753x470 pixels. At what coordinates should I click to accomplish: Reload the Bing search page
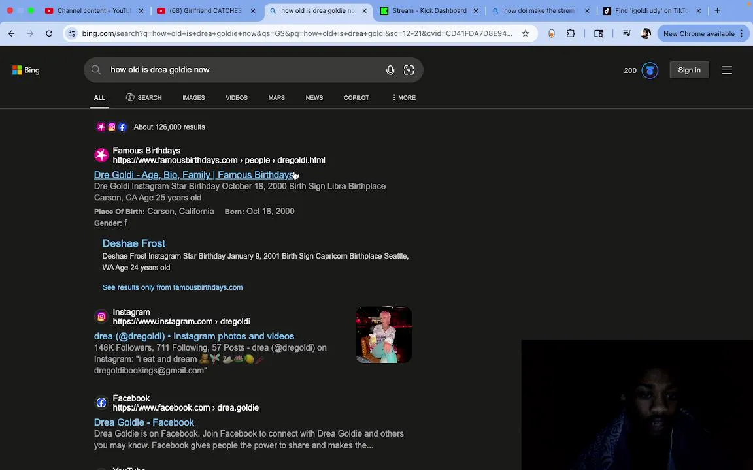pyautogui.click(x=49, y=33)
